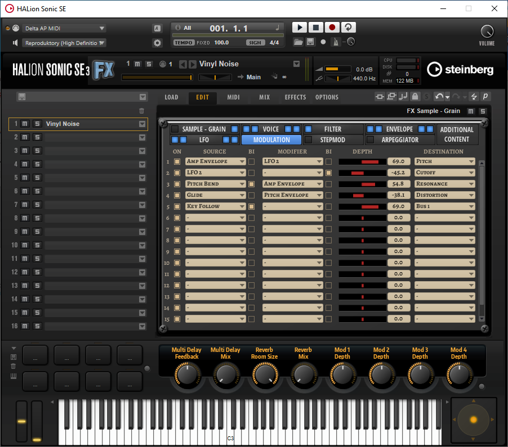
Task: Click the pad save icon beside the pads
Action: (14, 357)
